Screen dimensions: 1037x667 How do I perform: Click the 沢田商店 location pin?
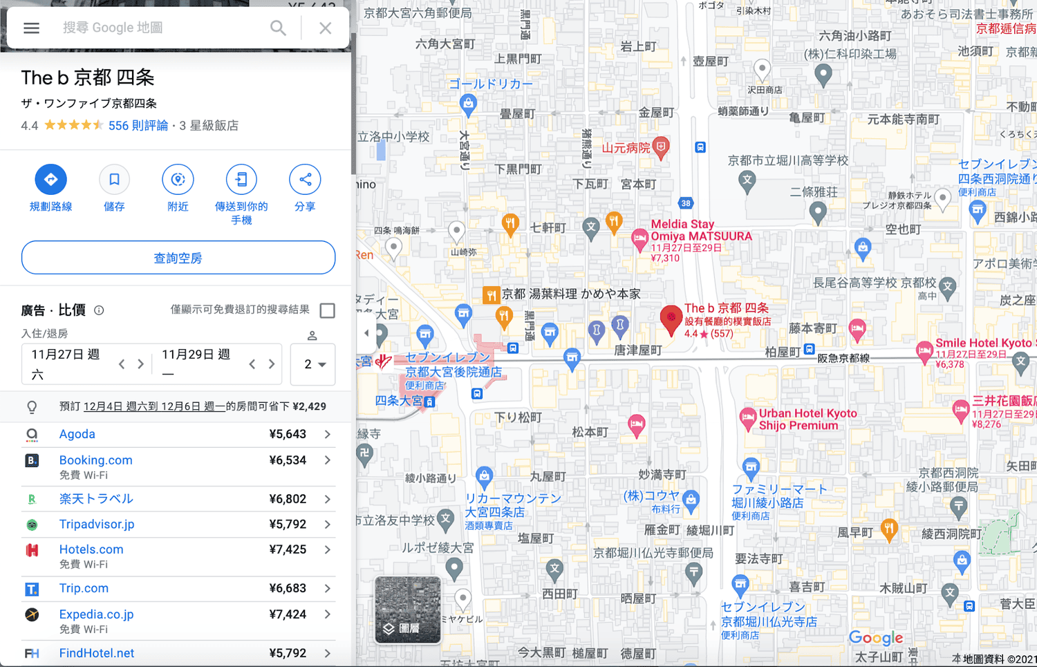pyautogui.click(x=762, y=69)
